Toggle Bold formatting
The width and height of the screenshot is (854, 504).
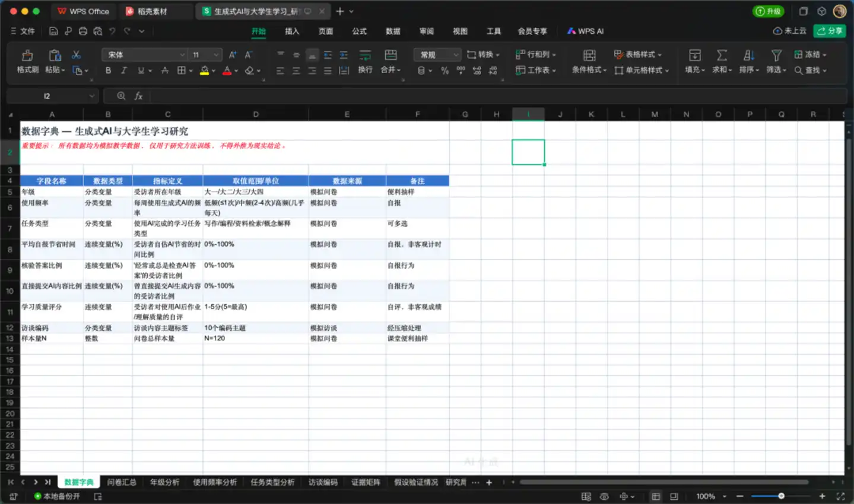click(x=108, y=71)
